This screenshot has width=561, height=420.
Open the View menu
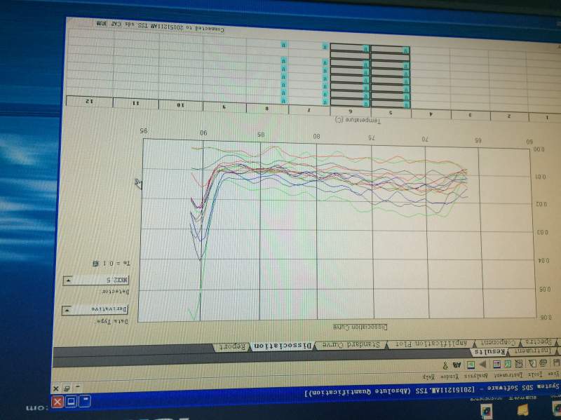554,374
